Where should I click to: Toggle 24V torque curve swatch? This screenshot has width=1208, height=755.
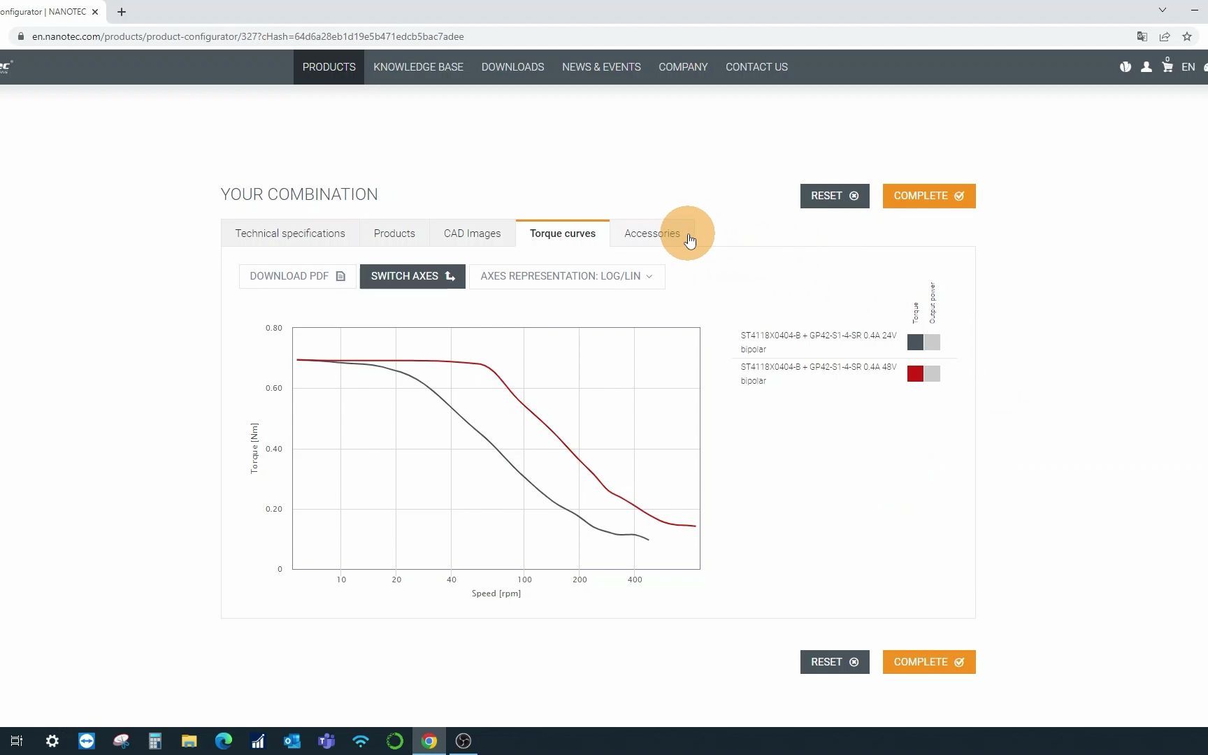tap(915, 342)
